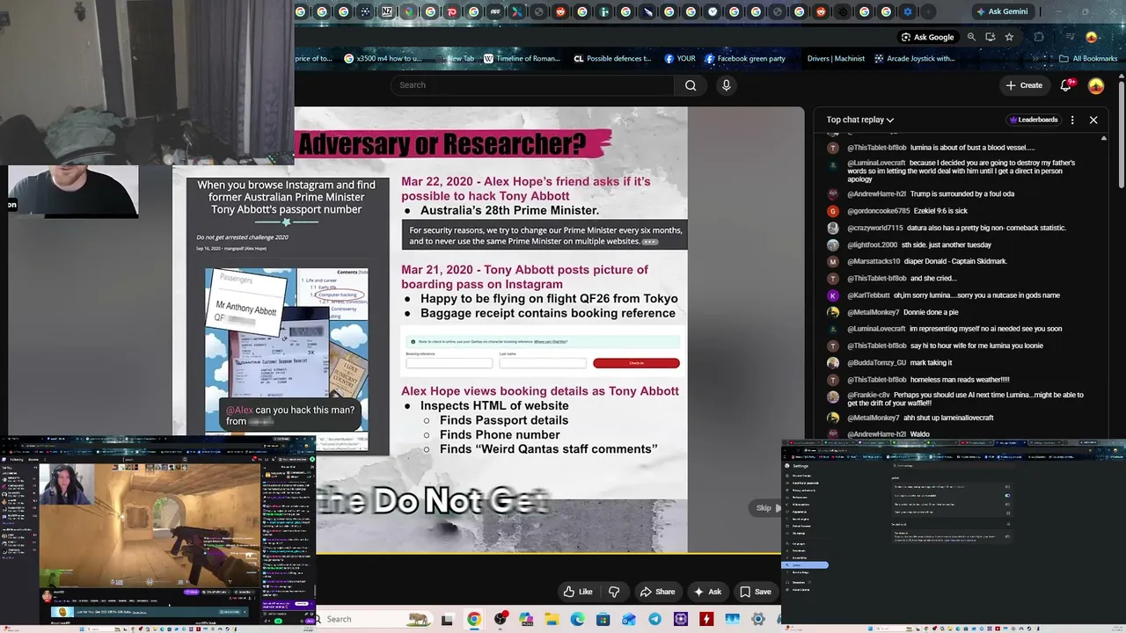Open the Chrome profile avatar in toolbar
1126x633 pixels.
coord(1092,37)
